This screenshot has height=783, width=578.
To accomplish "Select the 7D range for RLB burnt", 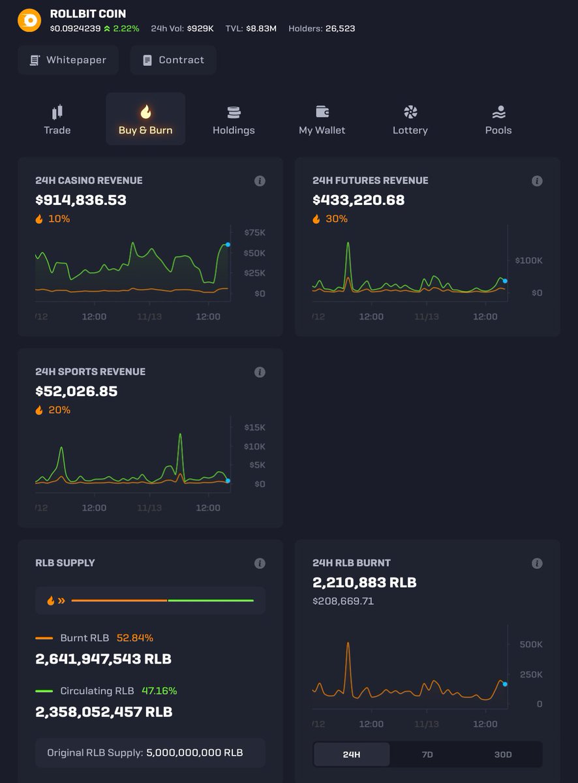I will coord(427,754).
